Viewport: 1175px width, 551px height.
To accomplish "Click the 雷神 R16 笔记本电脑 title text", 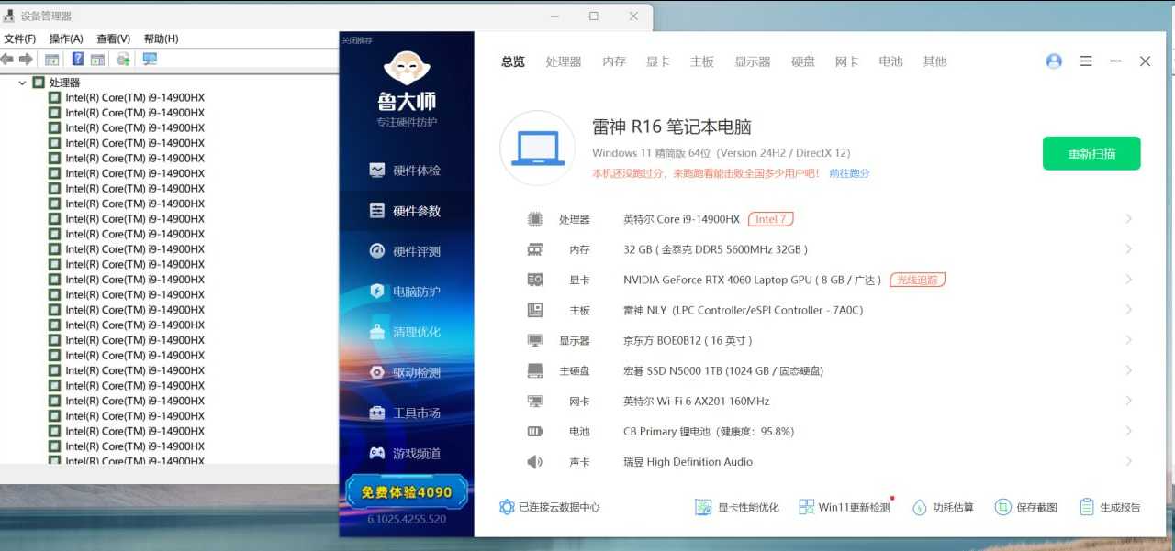I will click(x=672, y=127).
